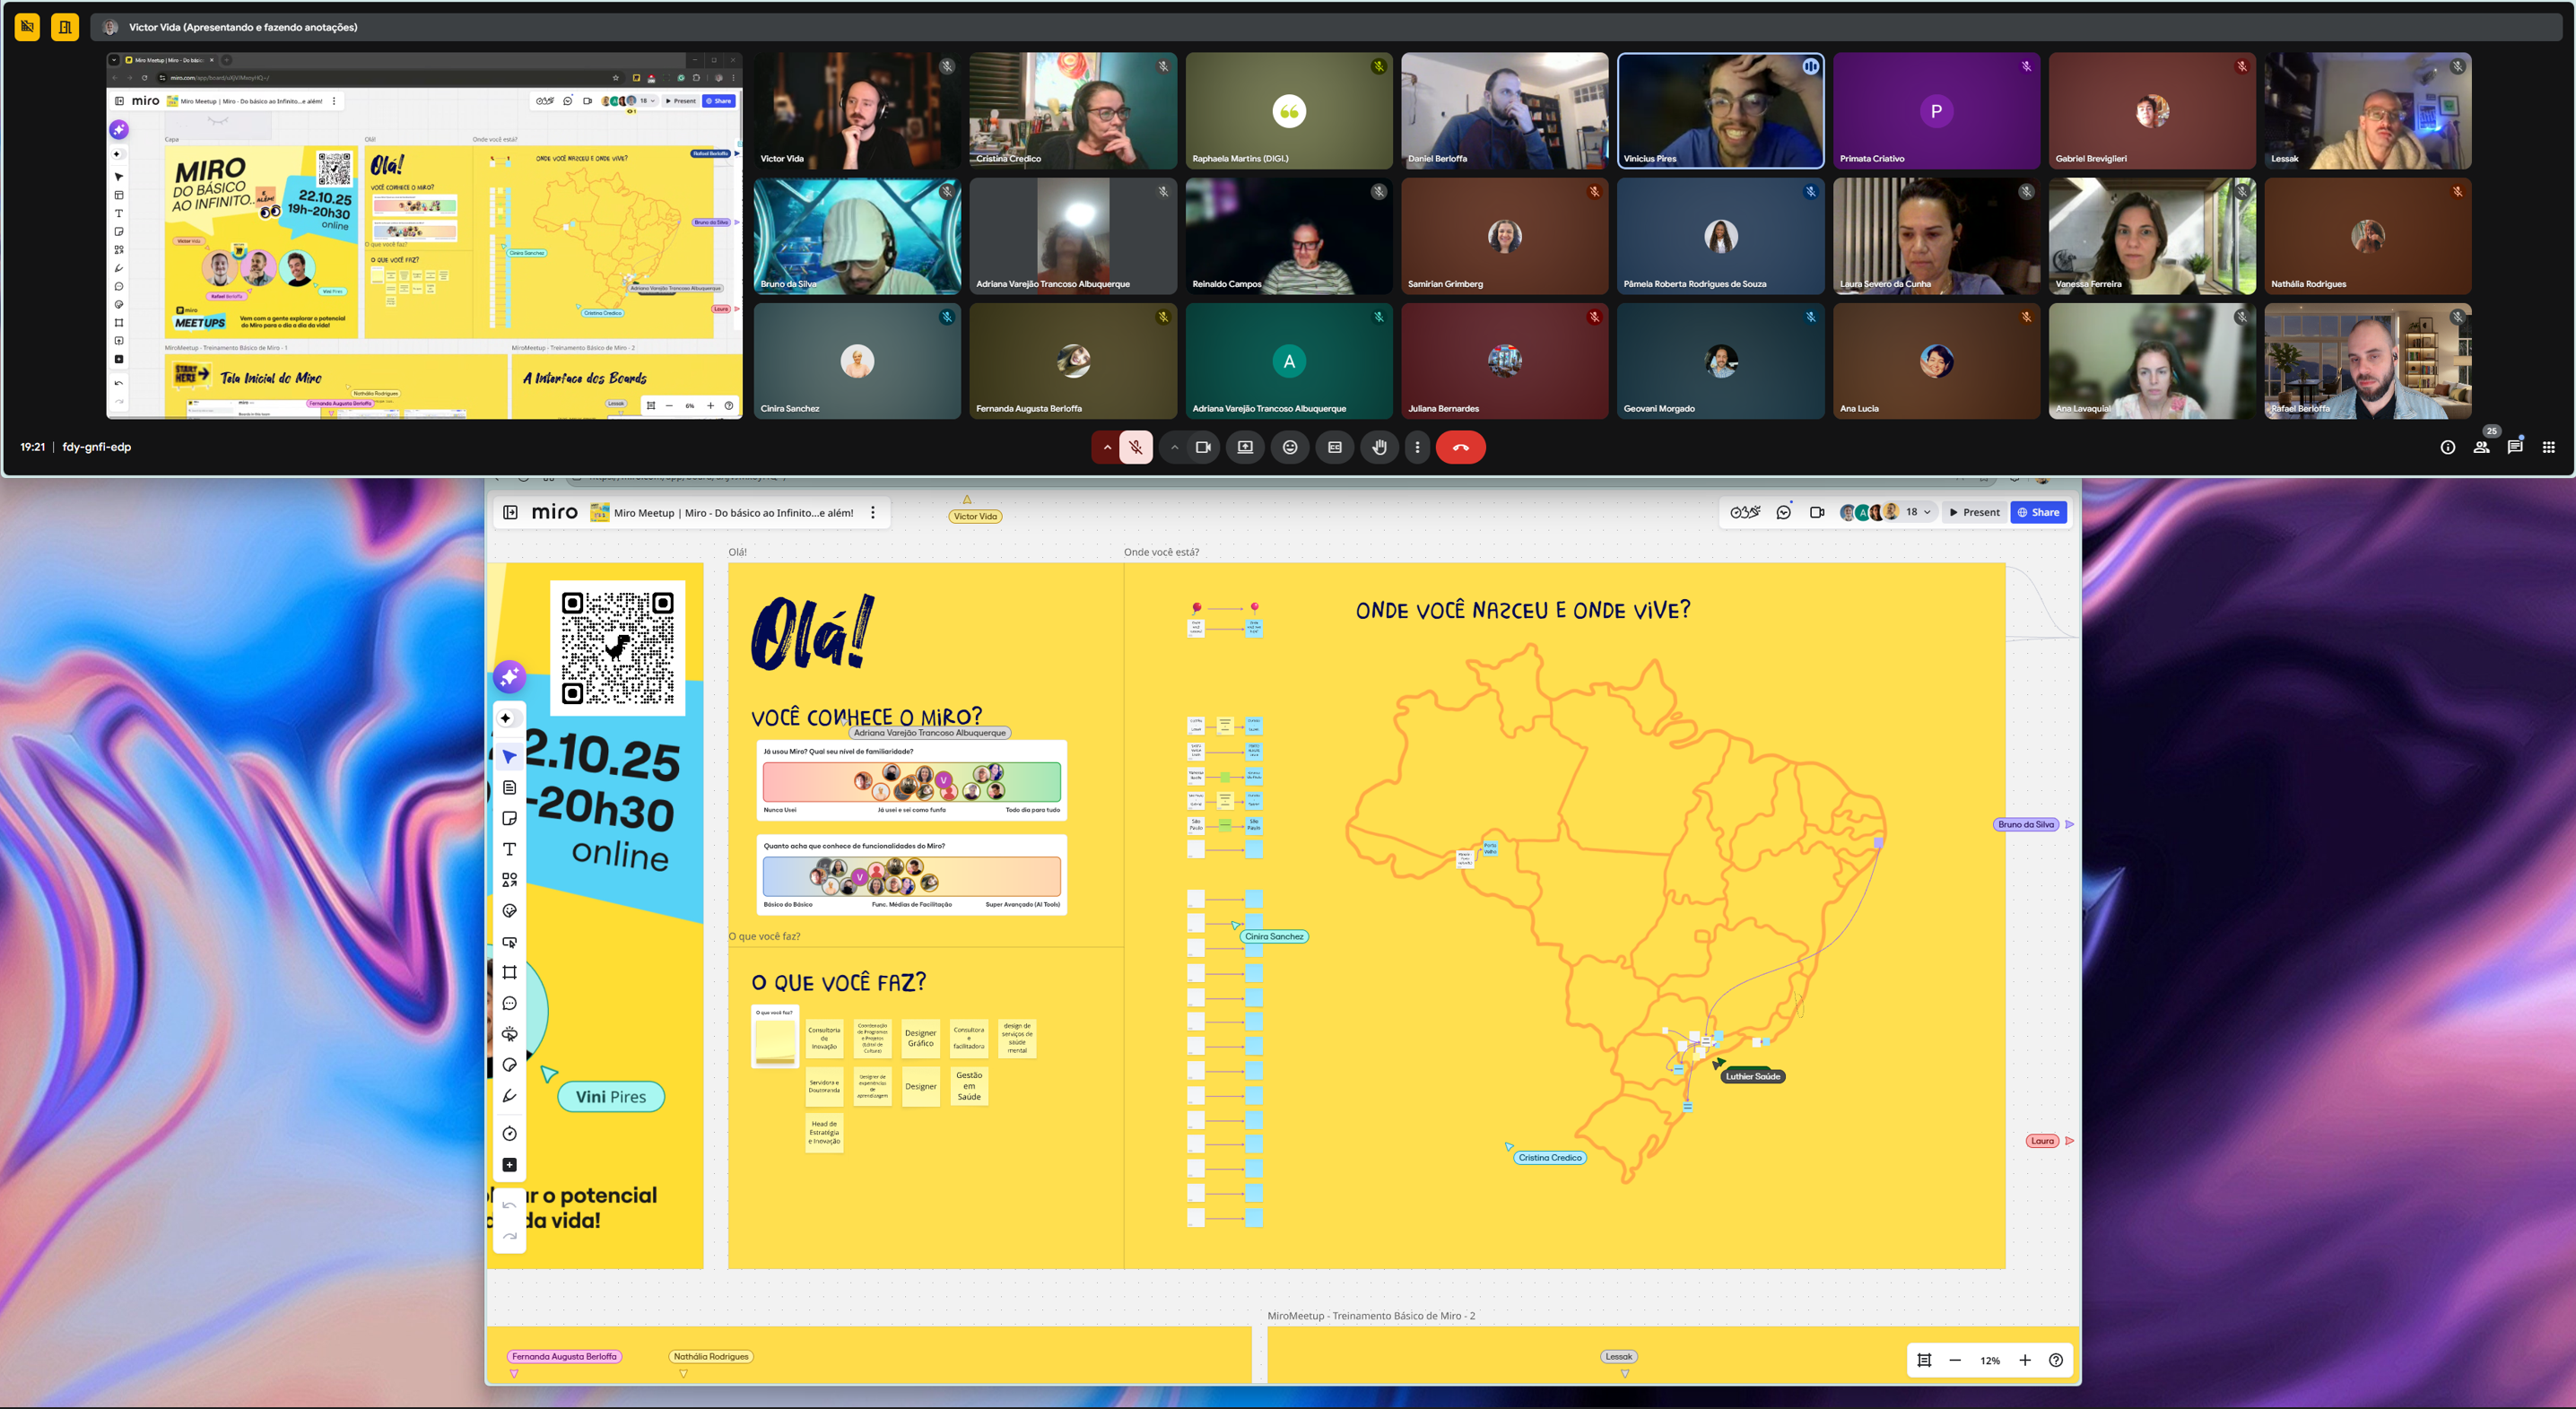The image size is (2576, 1409).
Task: Select the Pen drawing tool
Action: (x=509, y=1096)
